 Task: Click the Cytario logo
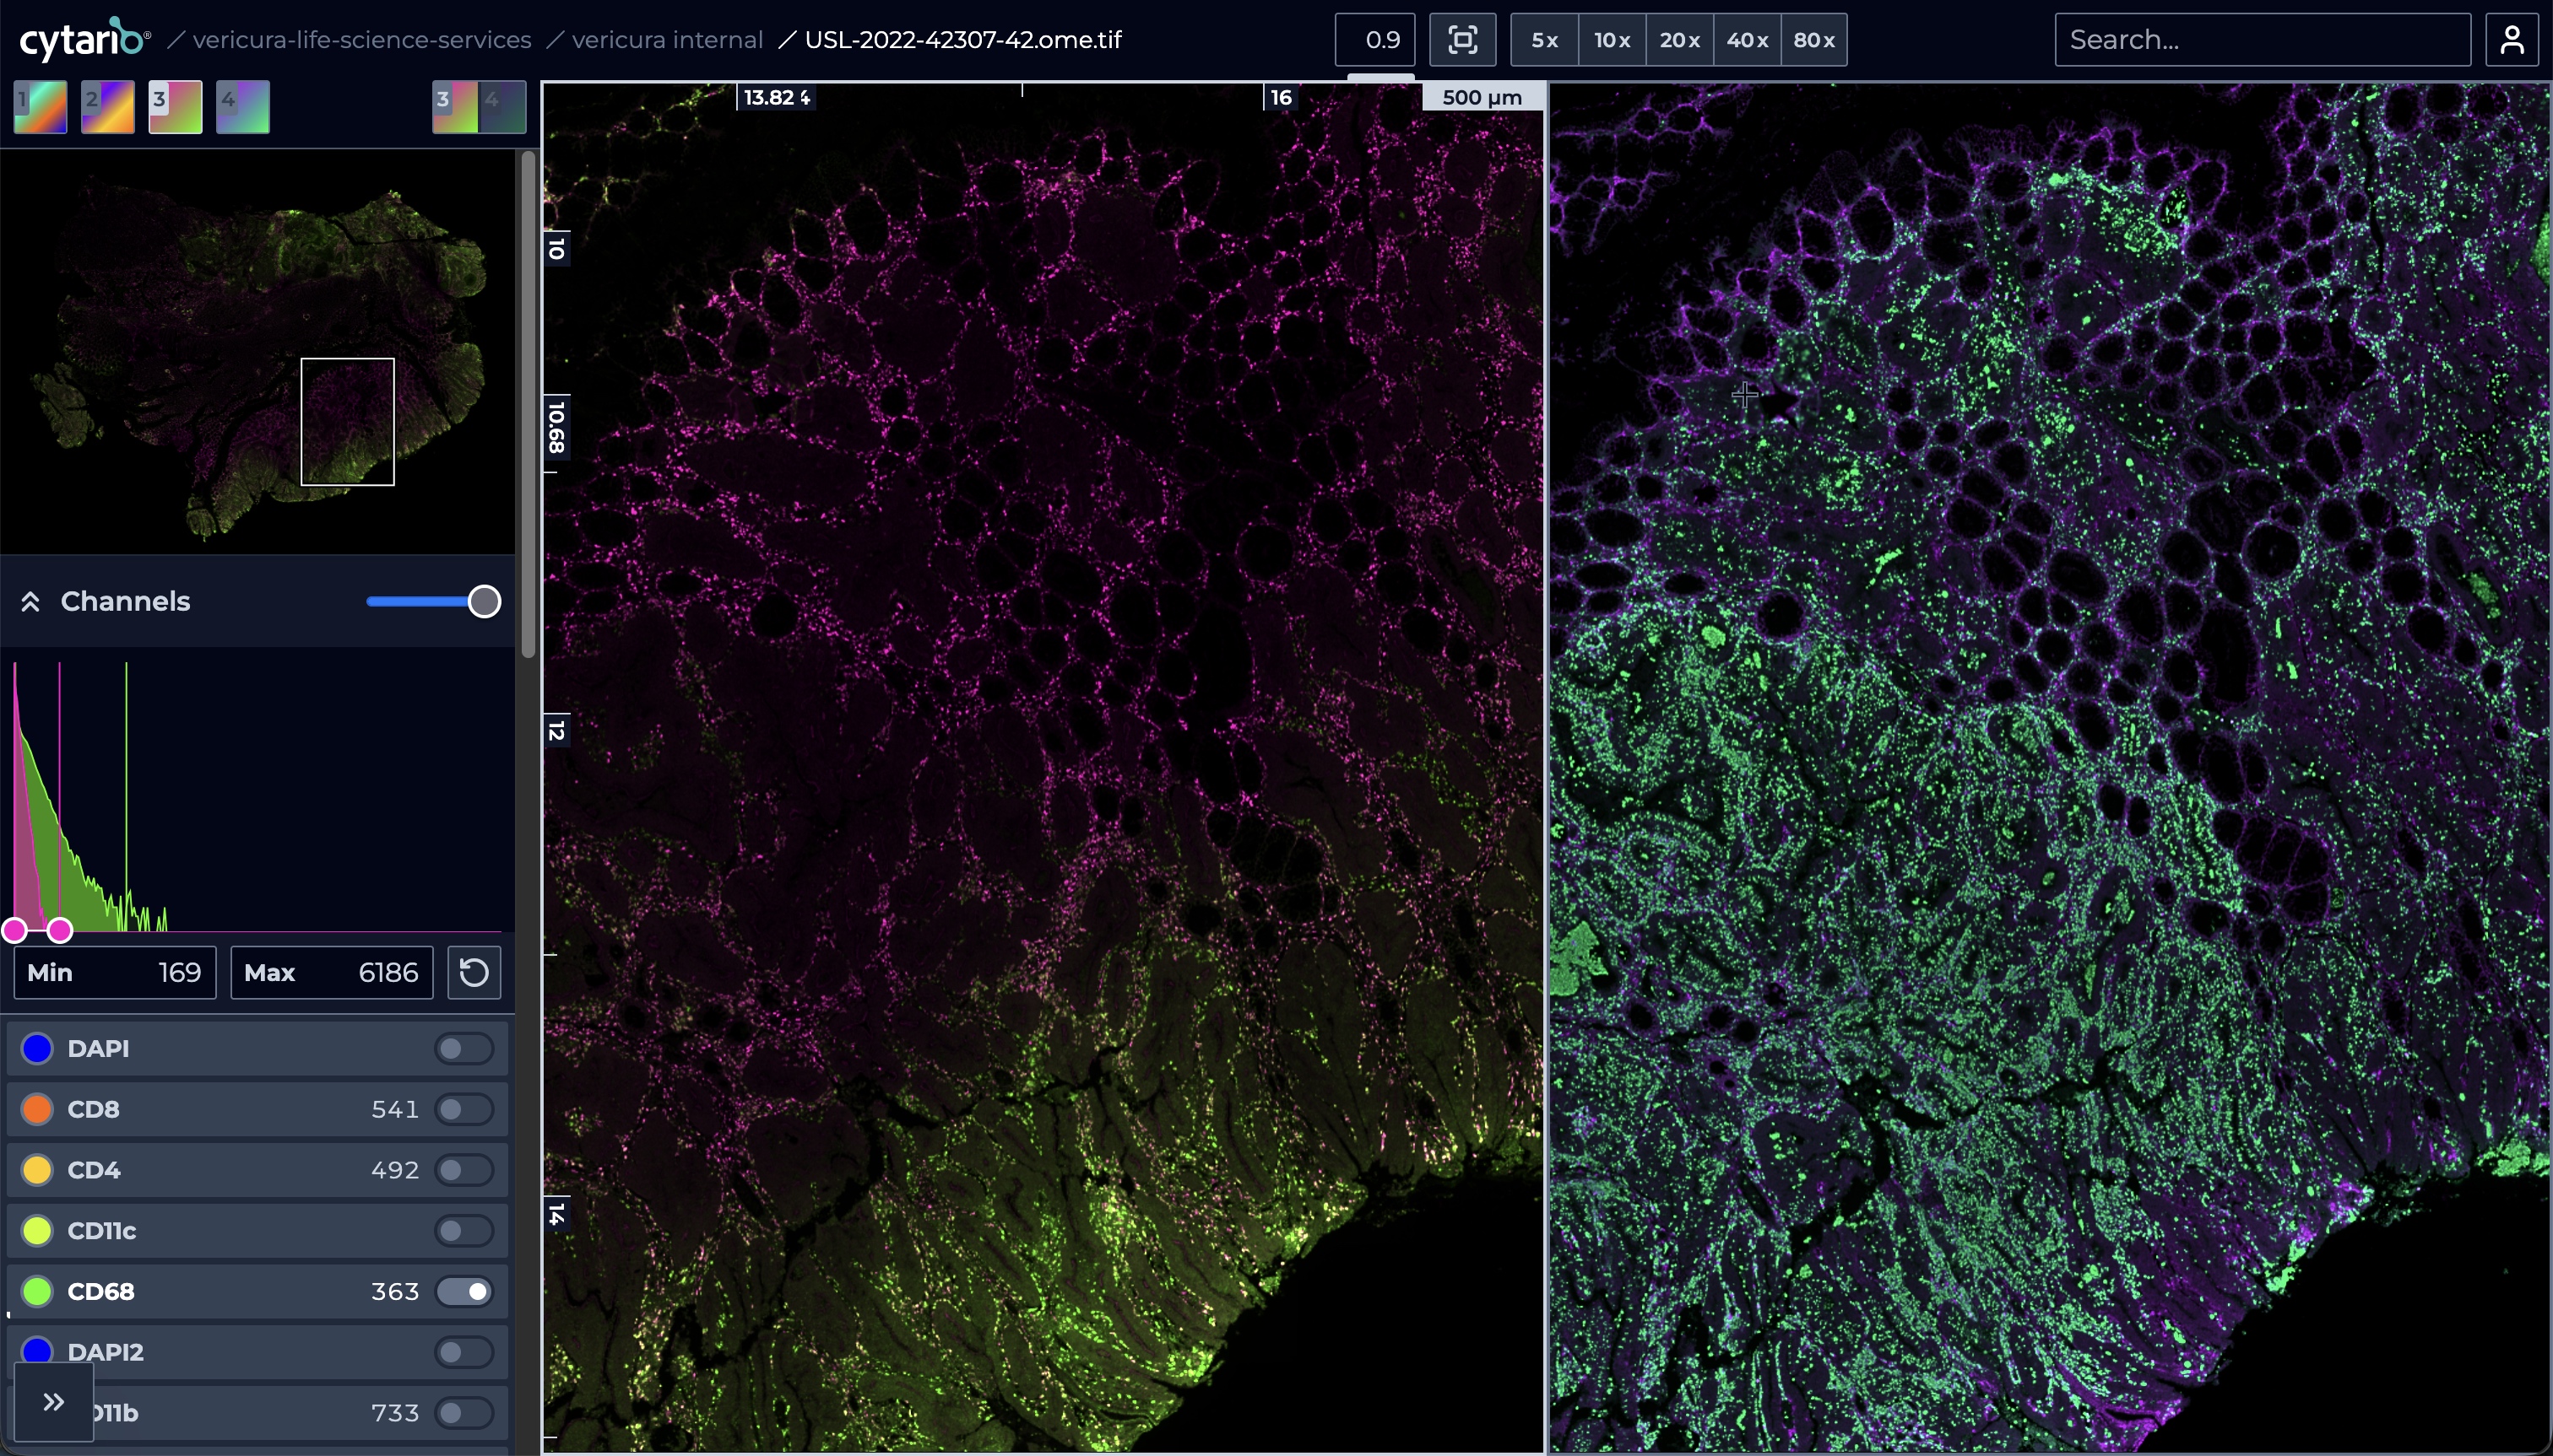[84, 40]
